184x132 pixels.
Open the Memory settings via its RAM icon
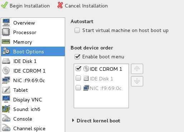tap(6, 42)
